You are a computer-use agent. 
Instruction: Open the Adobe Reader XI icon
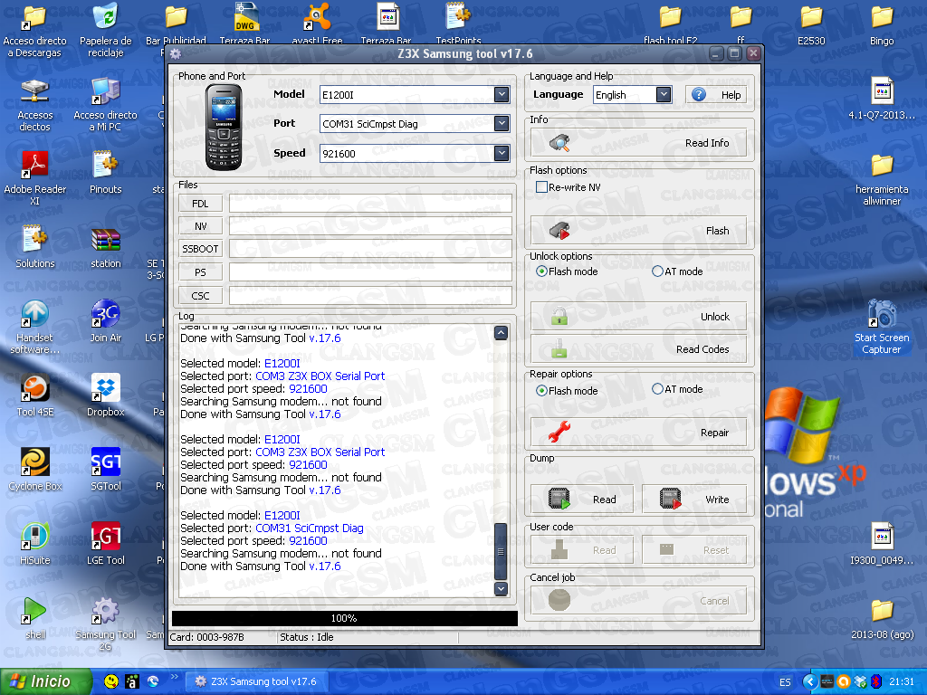(x=35, y=177)
